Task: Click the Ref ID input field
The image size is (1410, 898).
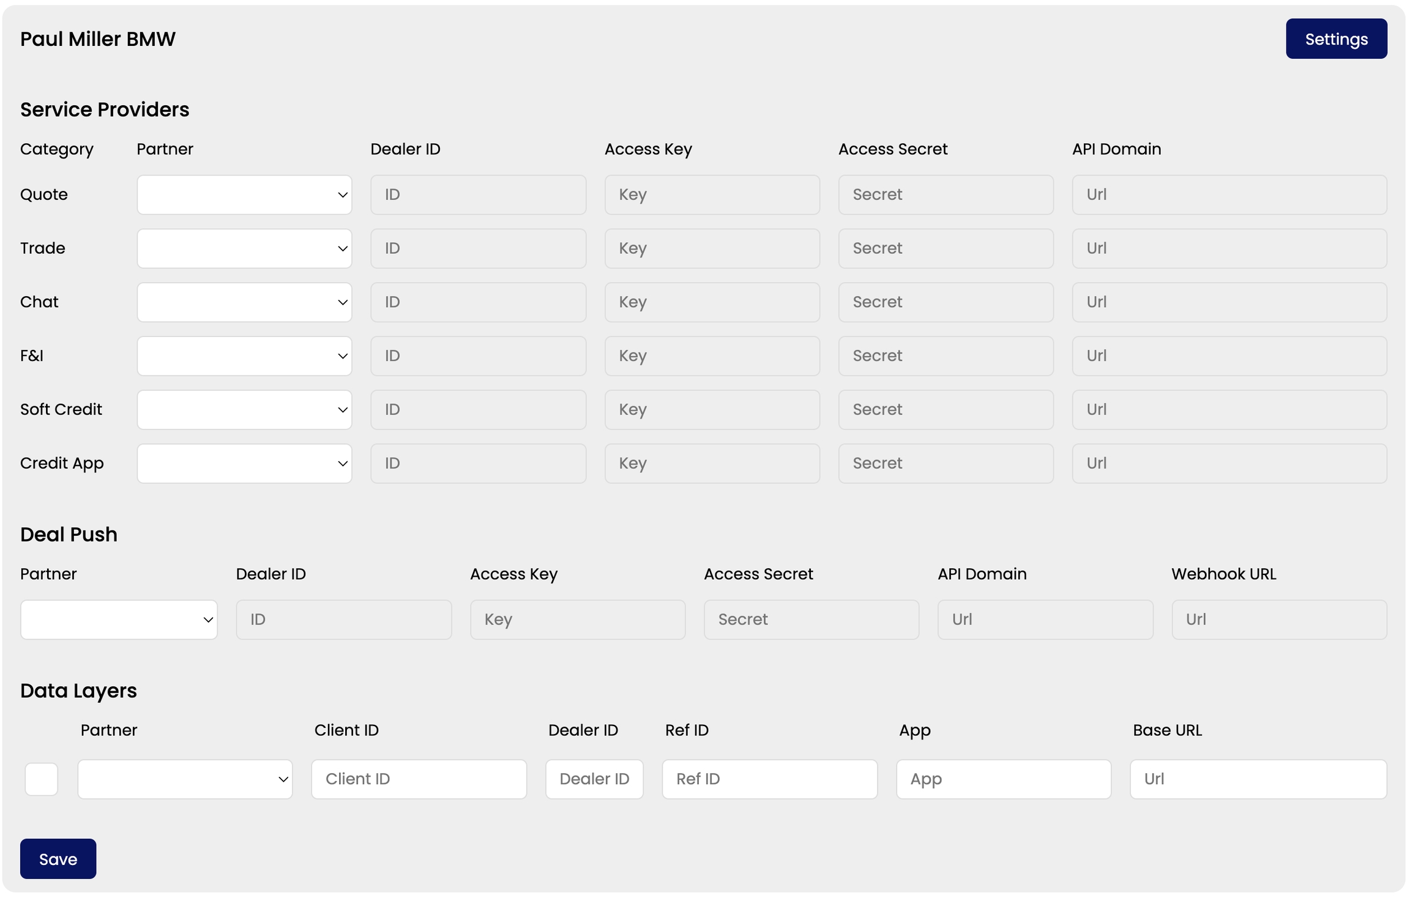Action: coord(769,779)
